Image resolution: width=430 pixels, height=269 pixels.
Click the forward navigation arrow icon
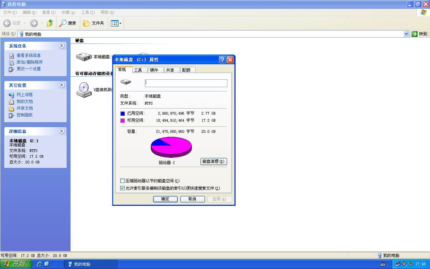click(34, 23)
